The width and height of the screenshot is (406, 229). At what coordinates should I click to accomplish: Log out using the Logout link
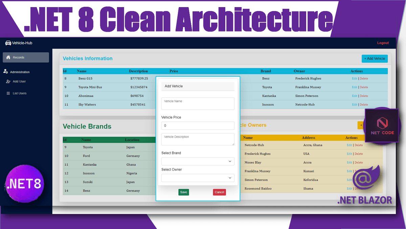(x=383, y=43)
